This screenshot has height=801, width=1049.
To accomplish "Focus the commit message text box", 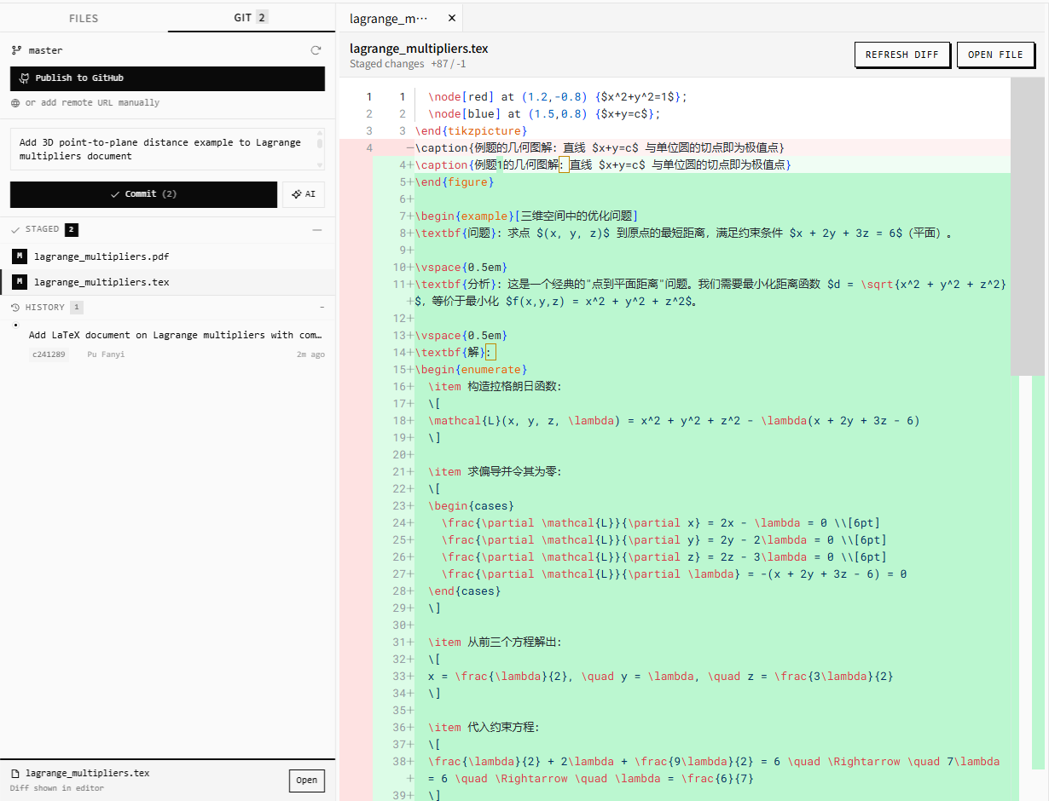I will (x=162, y=149).
